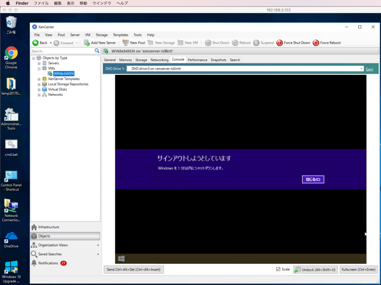The width and height of the screenshot is (381, 285).
Task: Click the Add New Server icon
Action: tap(87, 43)
